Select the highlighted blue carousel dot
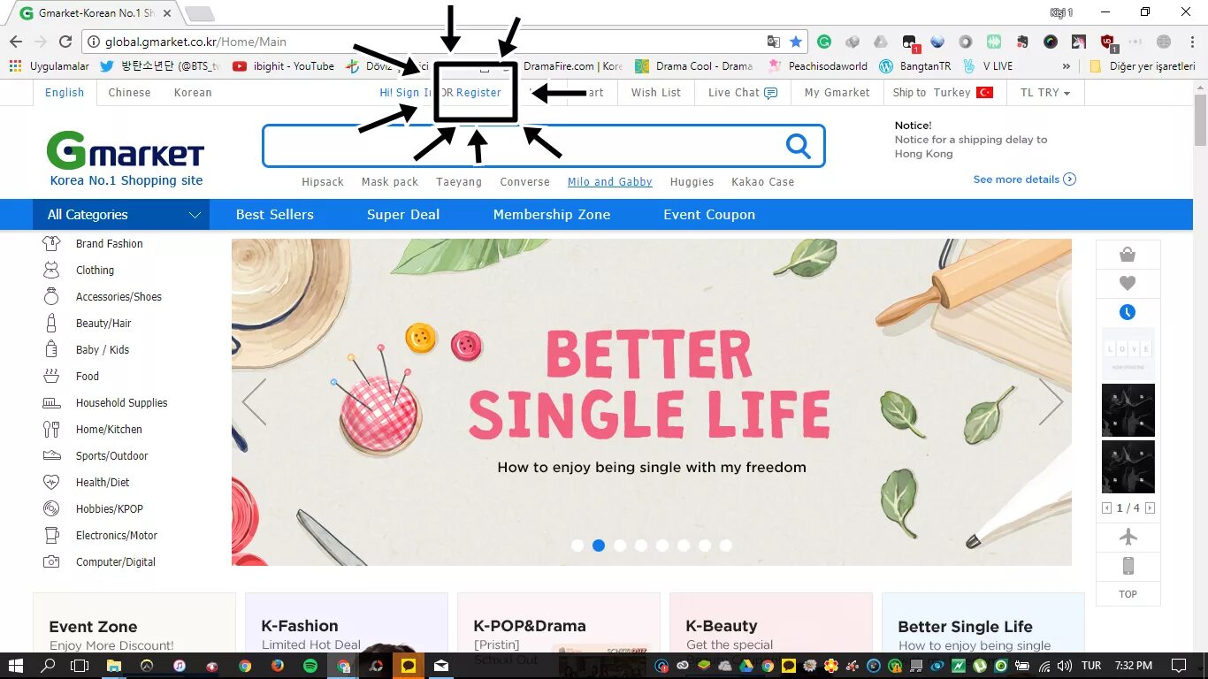This screenshot has height=679, width=1208. point(599,545)
